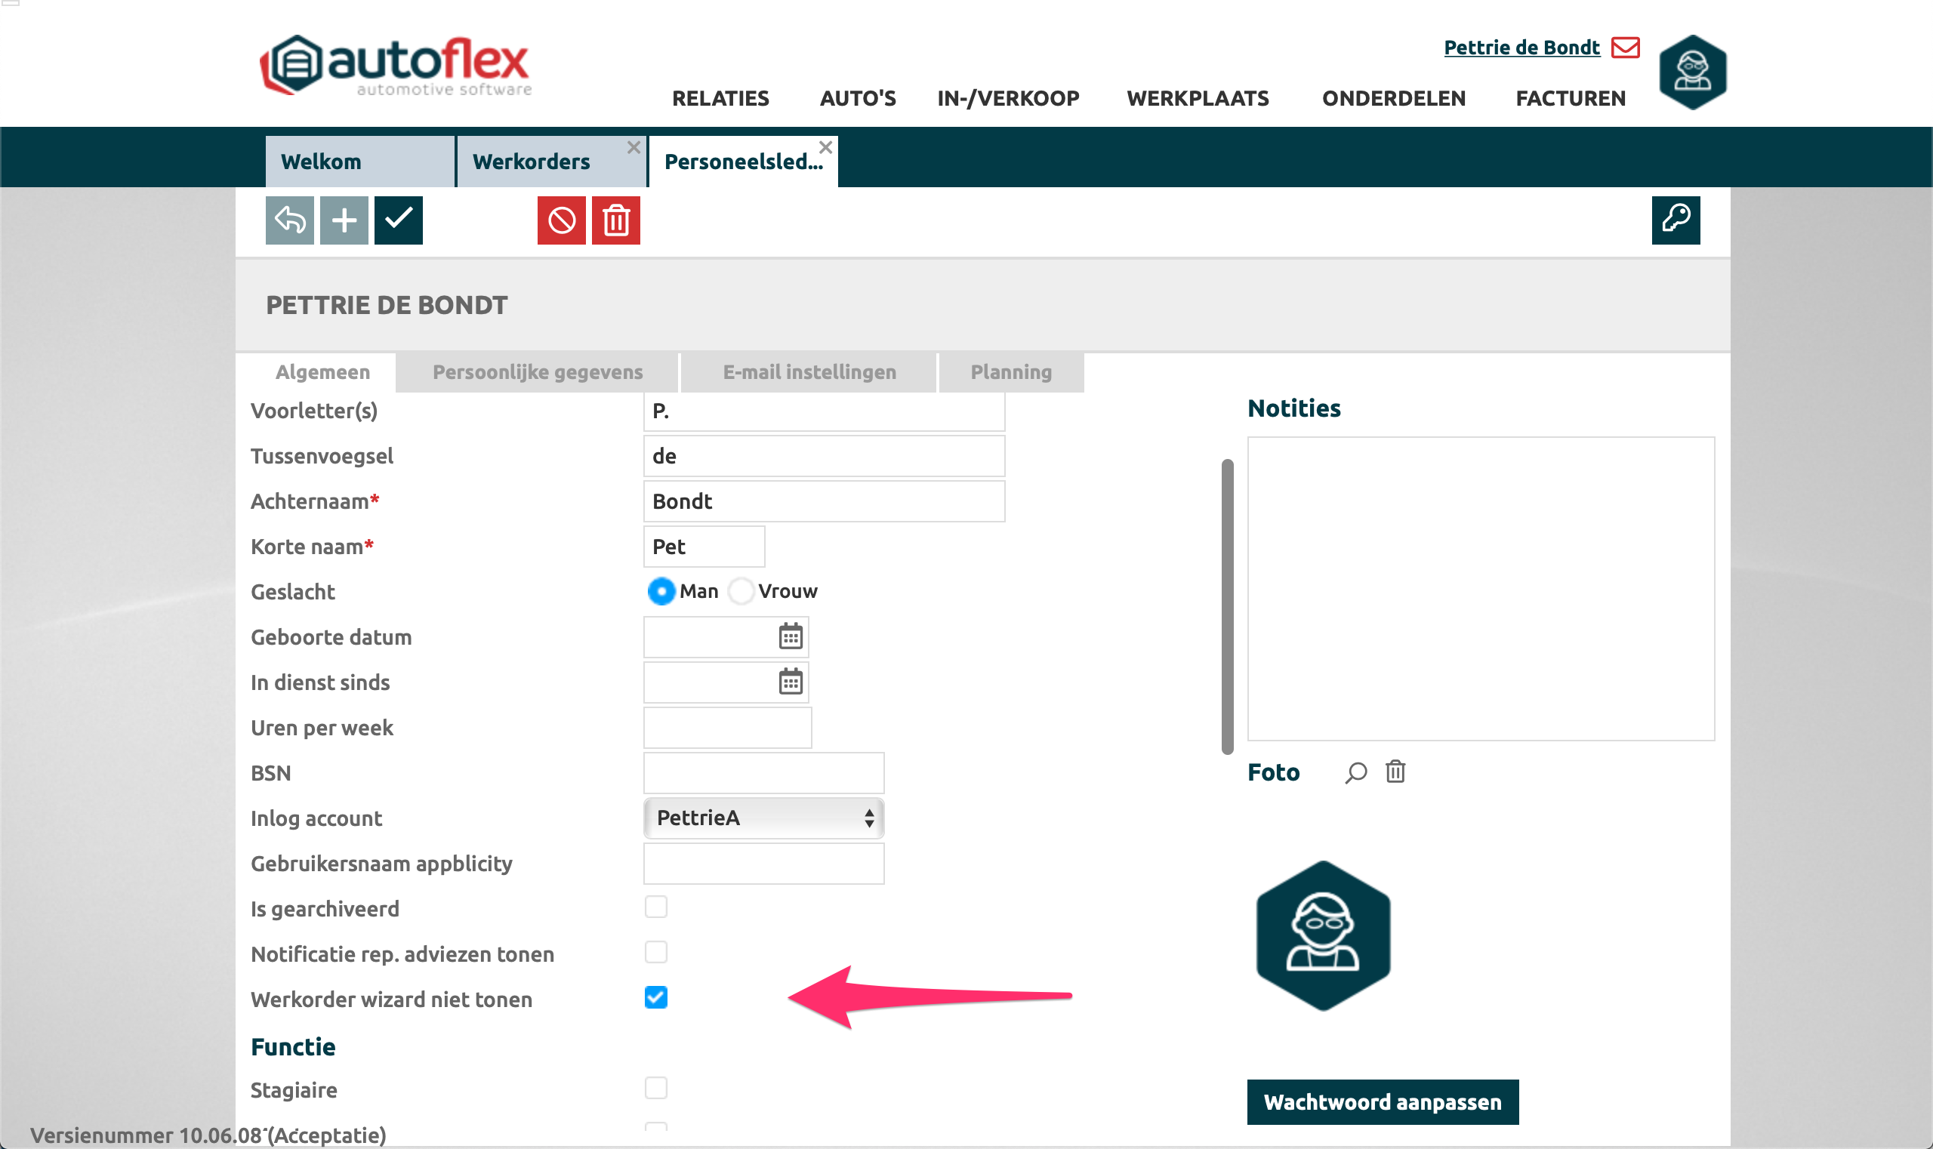The width and height of the screenshot is (1933, 1149).
Task: Open Pettrie de Bondt profile link
Action: point(1521,48)
